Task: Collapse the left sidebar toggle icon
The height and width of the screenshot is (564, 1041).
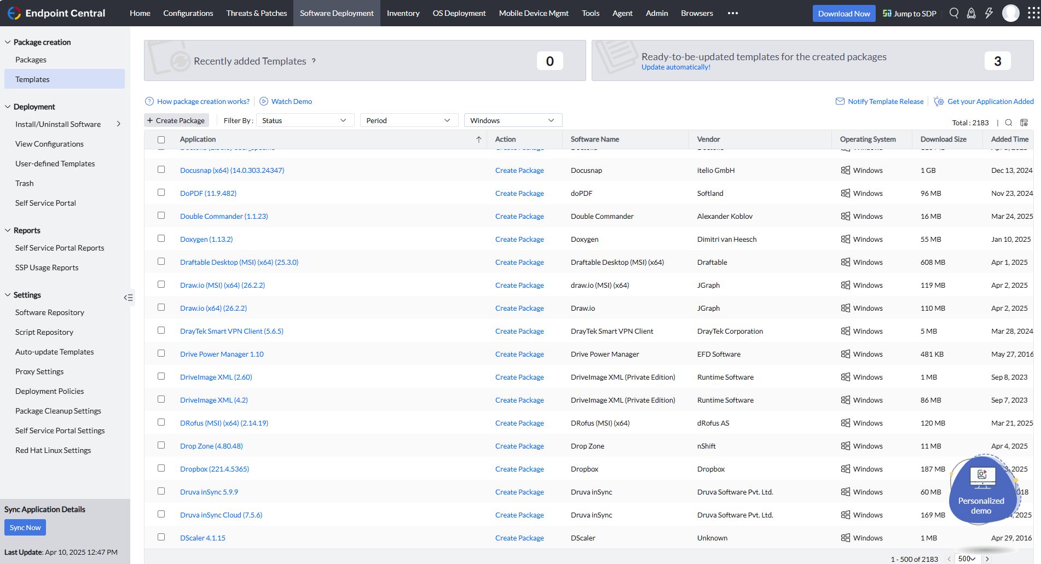Action: [129, 298]
